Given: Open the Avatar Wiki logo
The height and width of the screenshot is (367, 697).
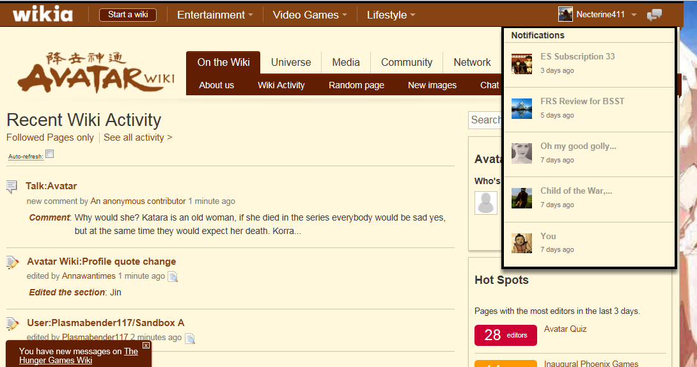Looking at the screenshot, I should tap(96, 72).
